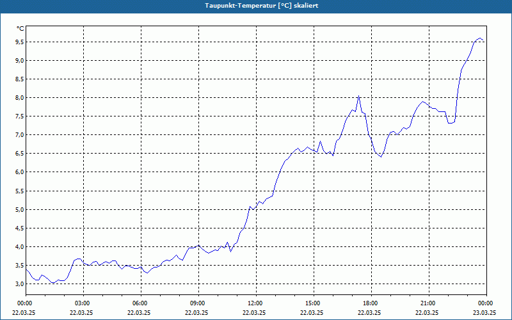
Task: Select the '7,5' y-axis label
Action: point(20,116)
